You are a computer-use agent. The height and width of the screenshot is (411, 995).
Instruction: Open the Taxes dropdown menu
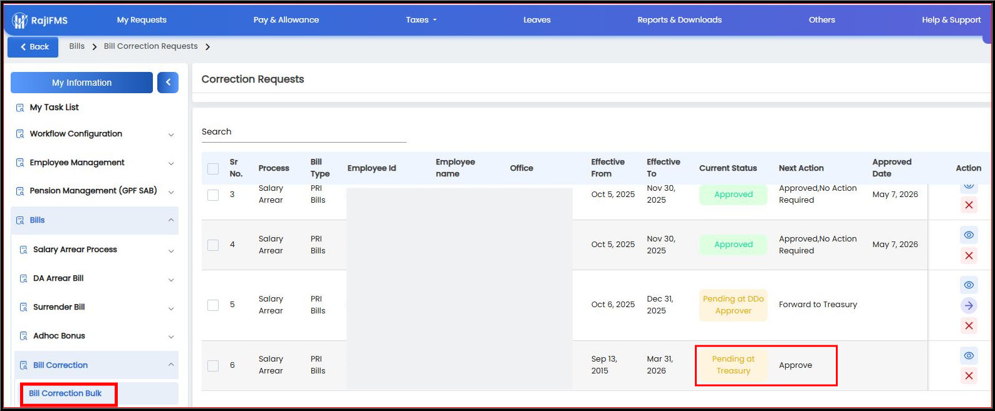click(x=421, y=20)
